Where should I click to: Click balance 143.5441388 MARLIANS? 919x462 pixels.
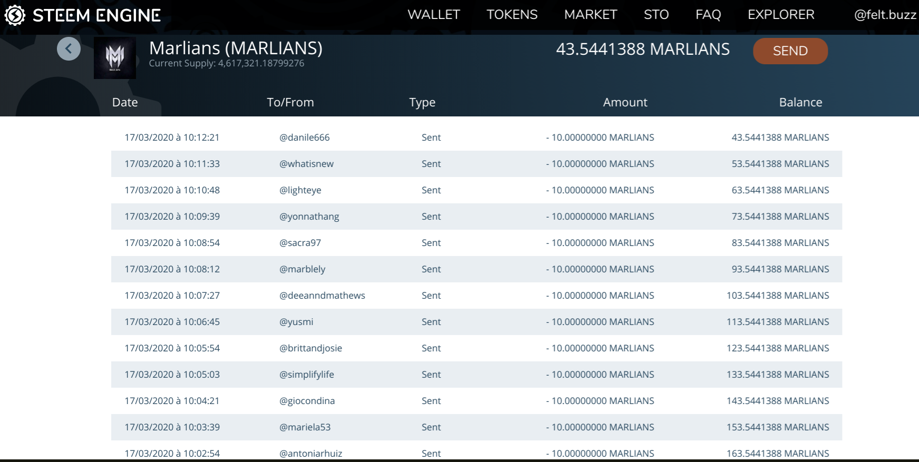click(778, 401)
